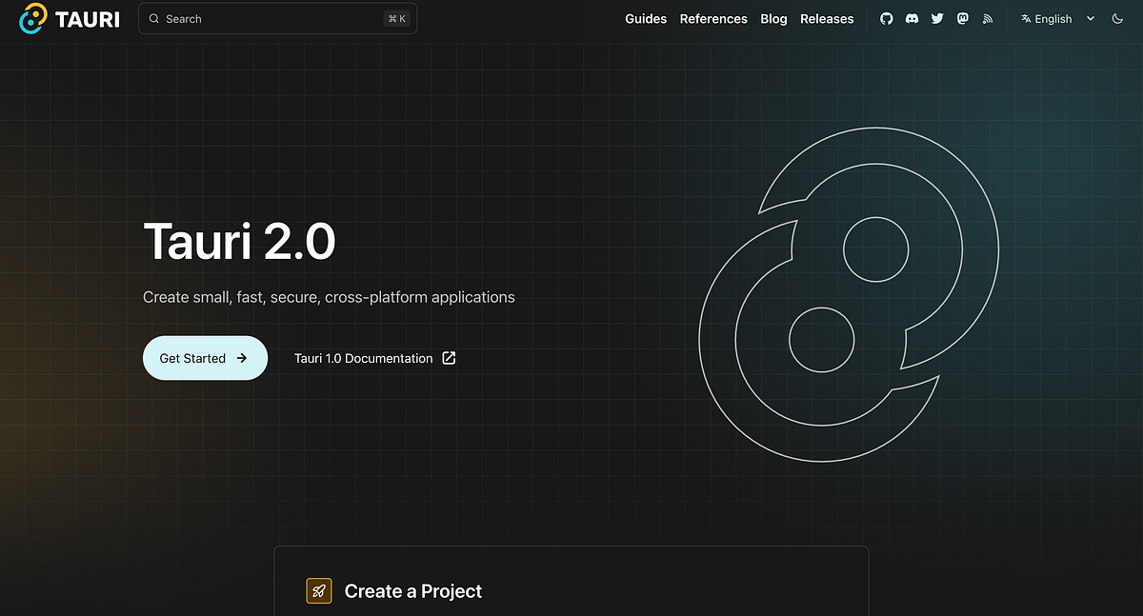Open the Guides menu item
This screenshot has height=616, width=1143.
click(646, 18)
